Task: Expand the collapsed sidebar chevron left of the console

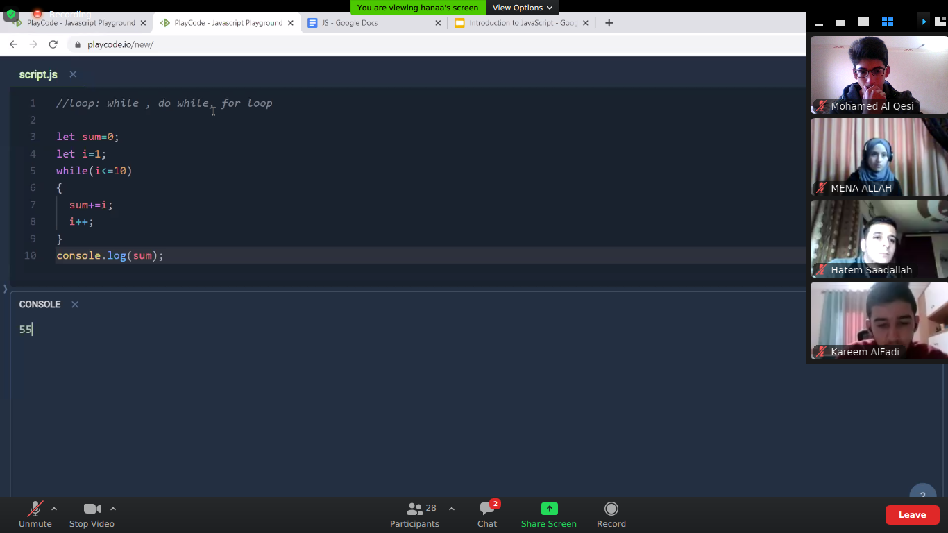Action: tap(5, 289)
